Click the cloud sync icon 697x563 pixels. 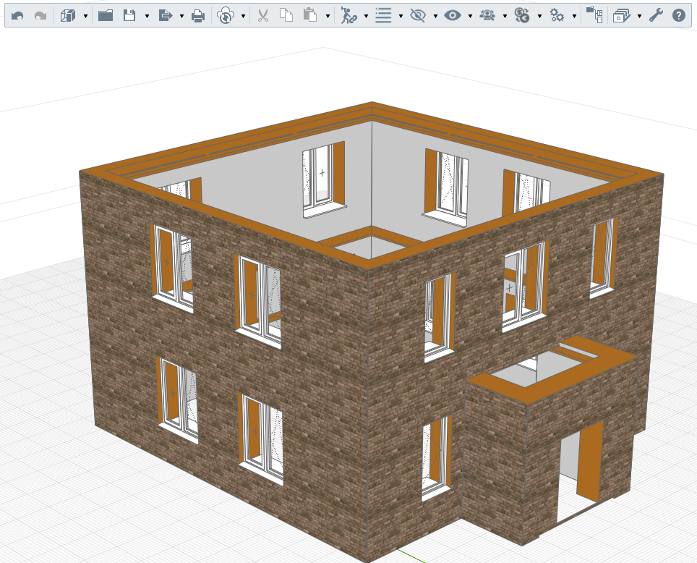click(226, 16)
